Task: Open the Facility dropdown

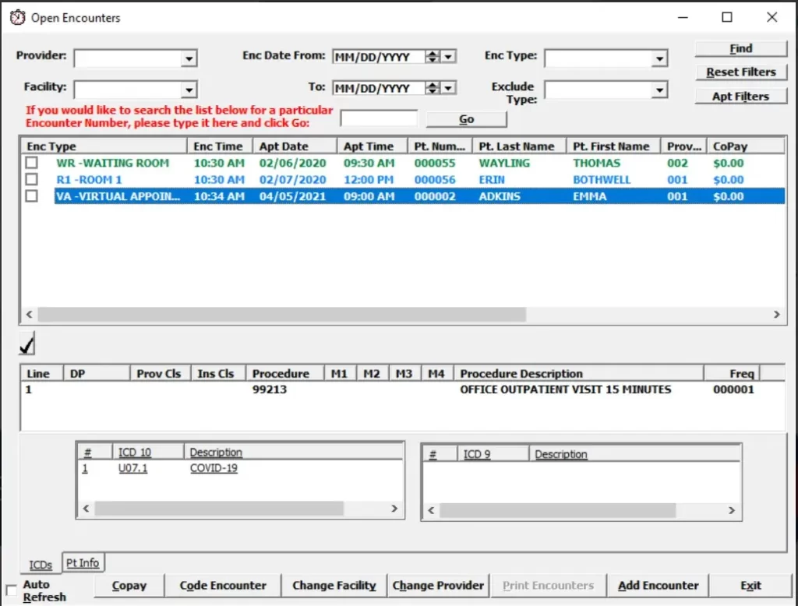Action: click(x=191, y=88)
